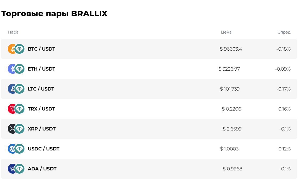Click the TRX spread value 0.16%

point(284,109)
